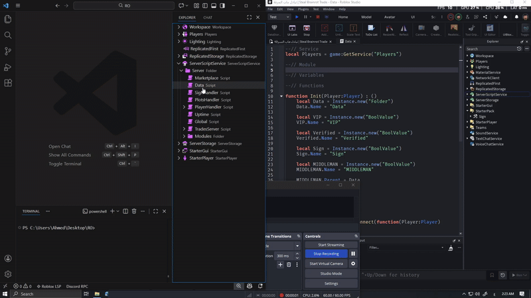The width and height of the screenshot is (531, 298).
Task: Click the notifications bell in Roblox Studio
Action: coord(516,17)
